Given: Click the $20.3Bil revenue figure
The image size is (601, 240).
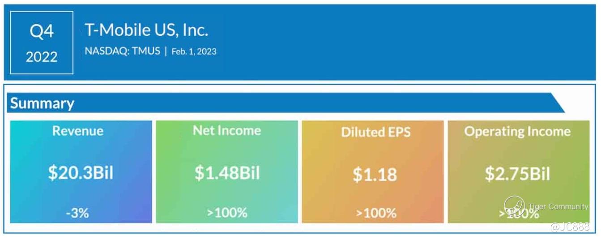Looking at the screenshot, I should [81, 172].
